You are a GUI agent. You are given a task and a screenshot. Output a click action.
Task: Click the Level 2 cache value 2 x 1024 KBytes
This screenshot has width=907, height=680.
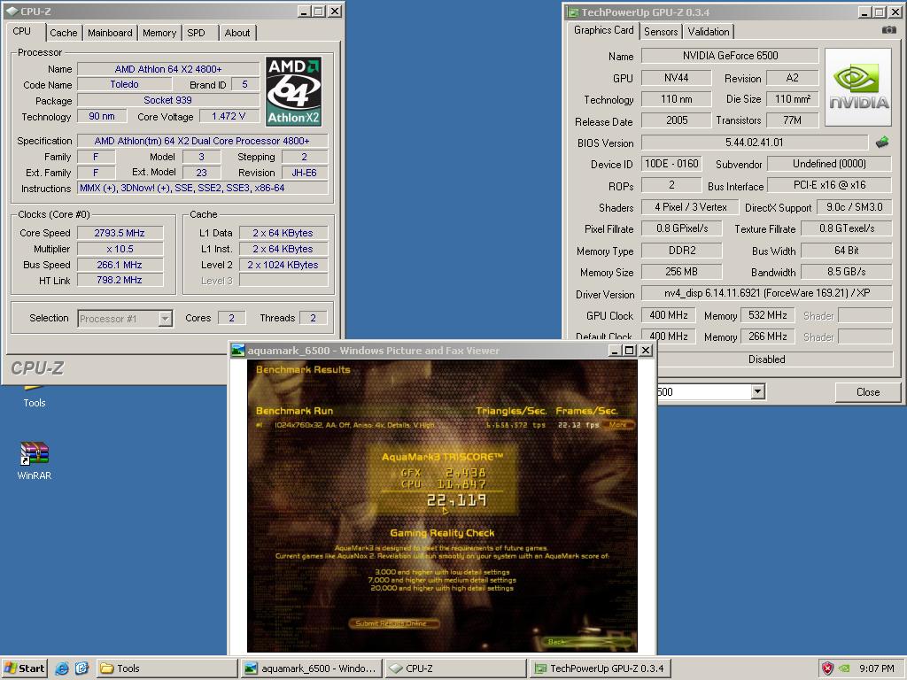[283, 265]
